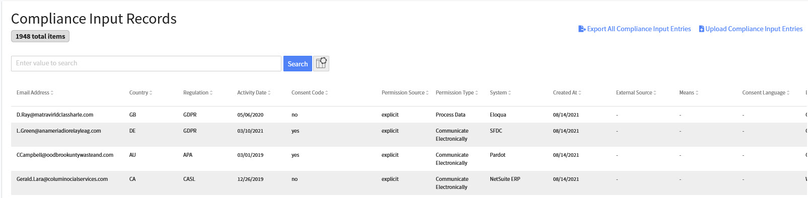Click country code DE

click(132, 131)
